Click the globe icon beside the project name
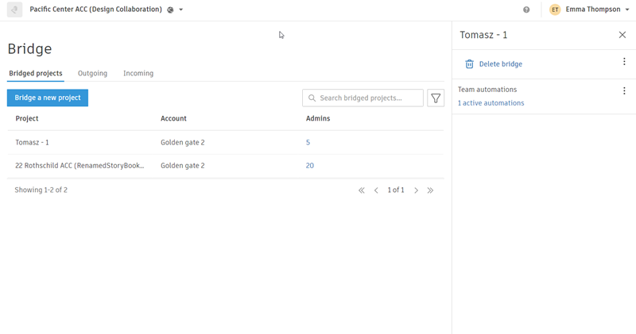Screen dimensions: 636x334 (170, 10)
